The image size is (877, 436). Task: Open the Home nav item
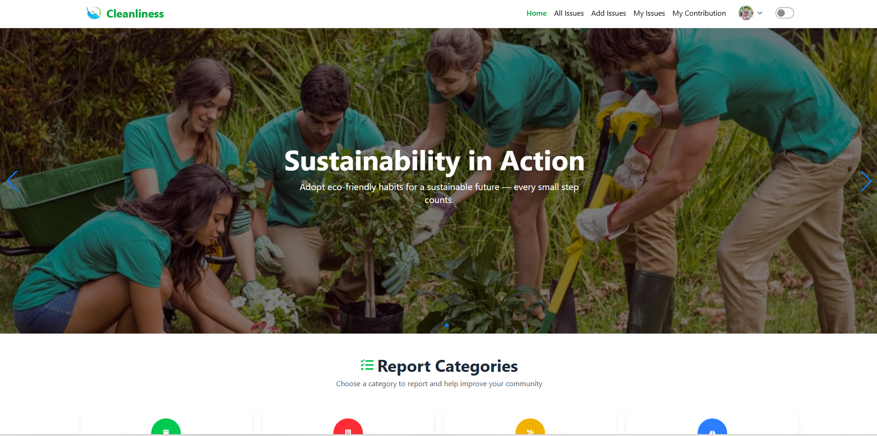(x=537, y=13)
